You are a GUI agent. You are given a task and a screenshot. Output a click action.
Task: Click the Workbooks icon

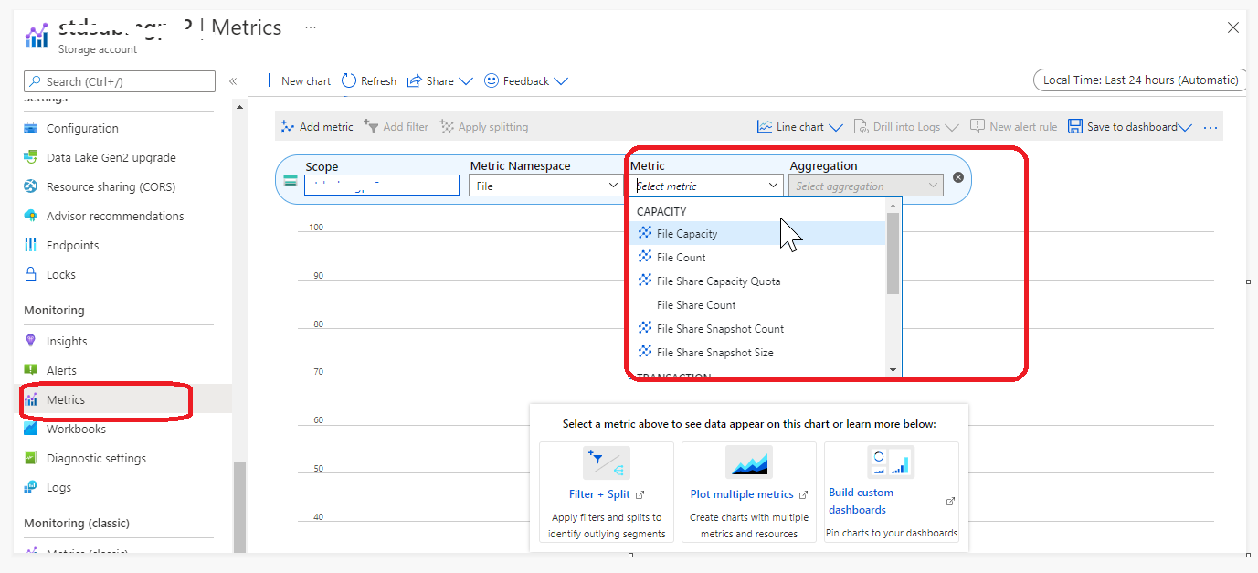pyautogui.click(x=31, y=429)
